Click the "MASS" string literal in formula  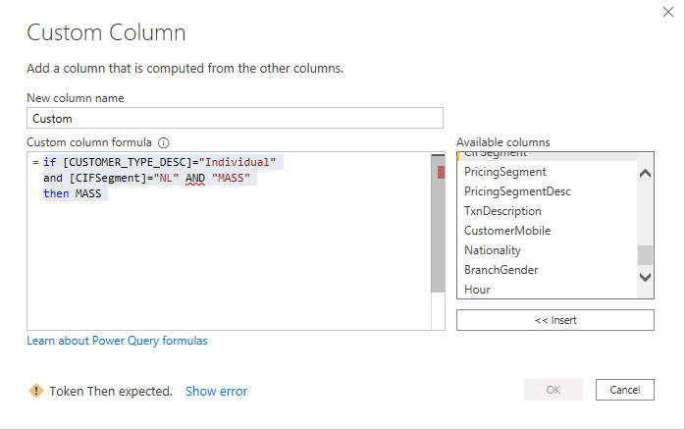[231, 178]
